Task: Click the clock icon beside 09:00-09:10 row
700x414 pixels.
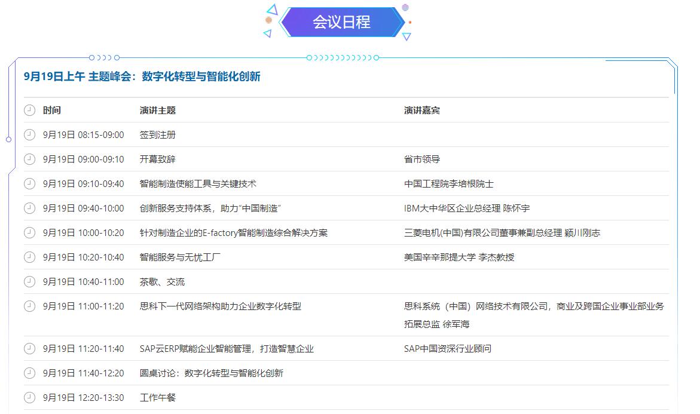Action: pyautogui.click(x=29, y=159)
